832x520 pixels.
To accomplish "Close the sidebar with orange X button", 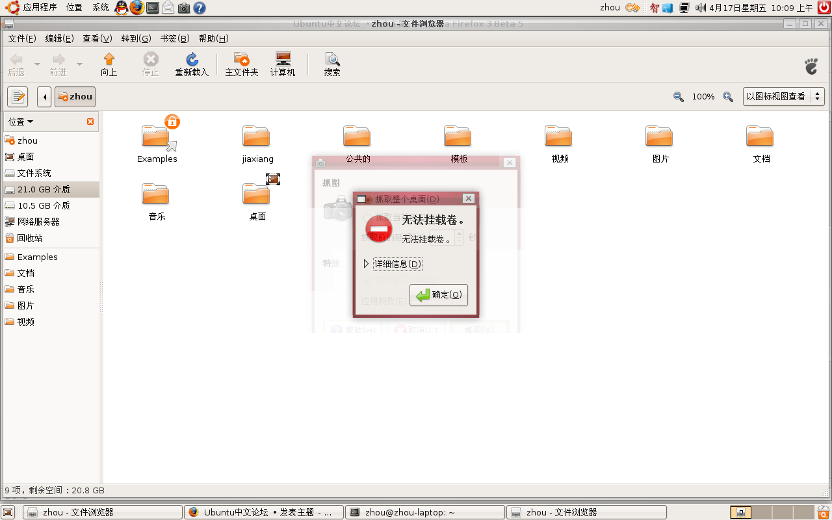I will pos(90,122).
